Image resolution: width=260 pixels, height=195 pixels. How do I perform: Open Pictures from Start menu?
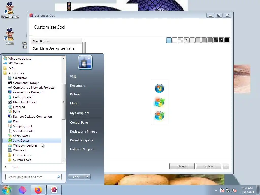coord(75,94)
